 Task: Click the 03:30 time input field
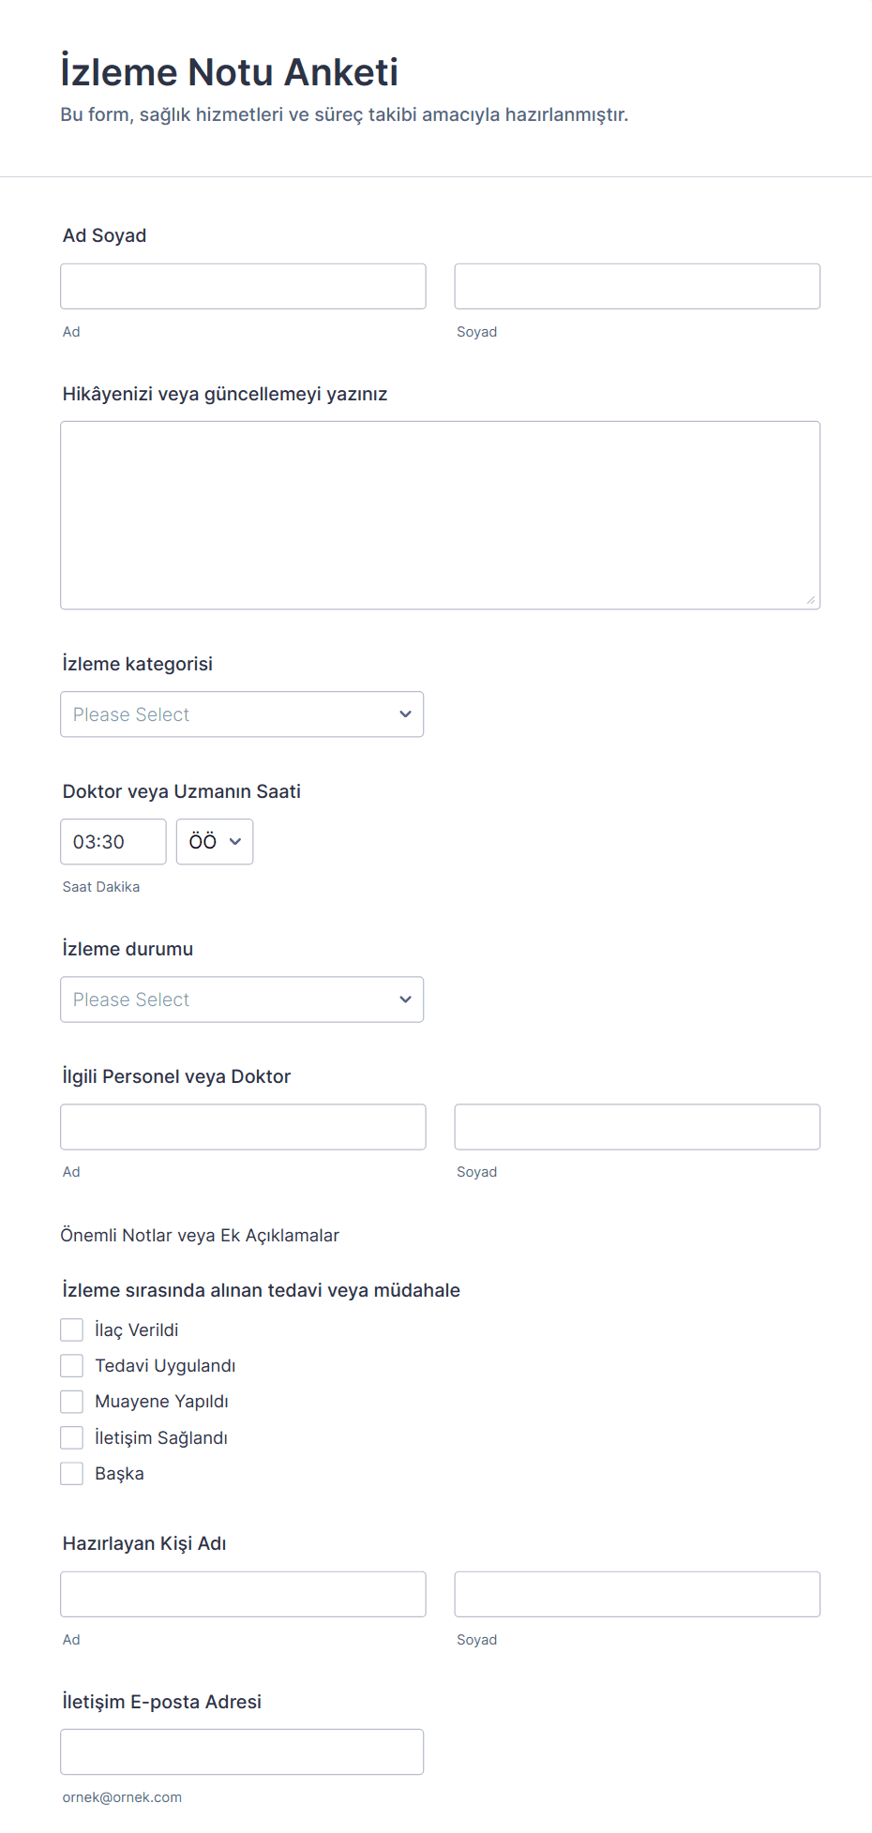(x=113, y=842)
